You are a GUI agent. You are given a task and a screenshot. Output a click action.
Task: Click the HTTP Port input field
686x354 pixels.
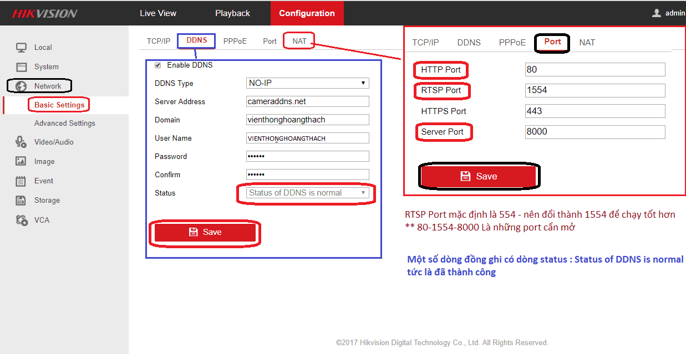[x=595, y=69]
